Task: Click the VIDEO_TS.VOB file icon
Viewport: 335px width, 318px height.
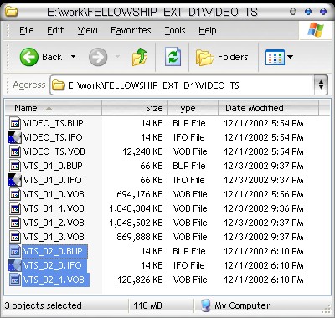Action: click(x=15, y=151)
